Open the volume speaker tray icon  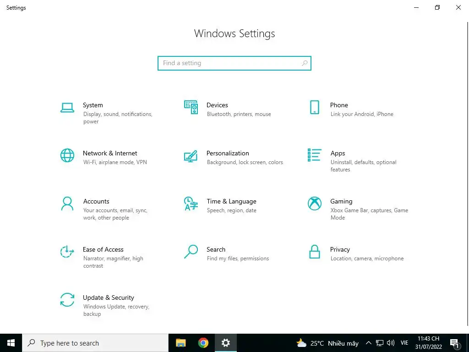click(x=390, y=343)
